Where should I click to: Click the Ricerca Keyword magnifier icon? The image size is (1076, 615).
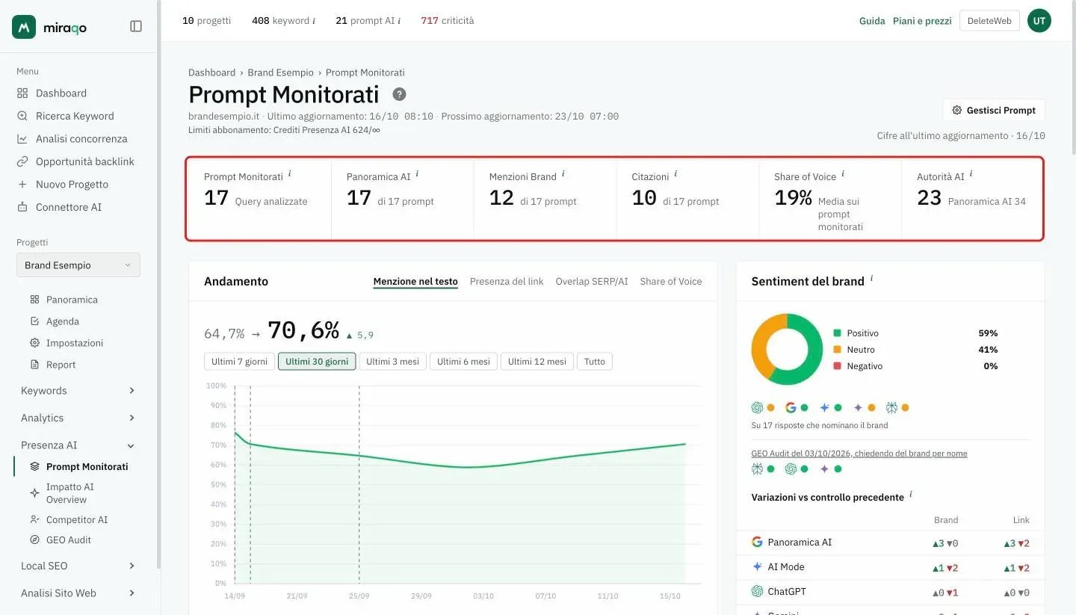pyautogui.click(x=22, y=116)
